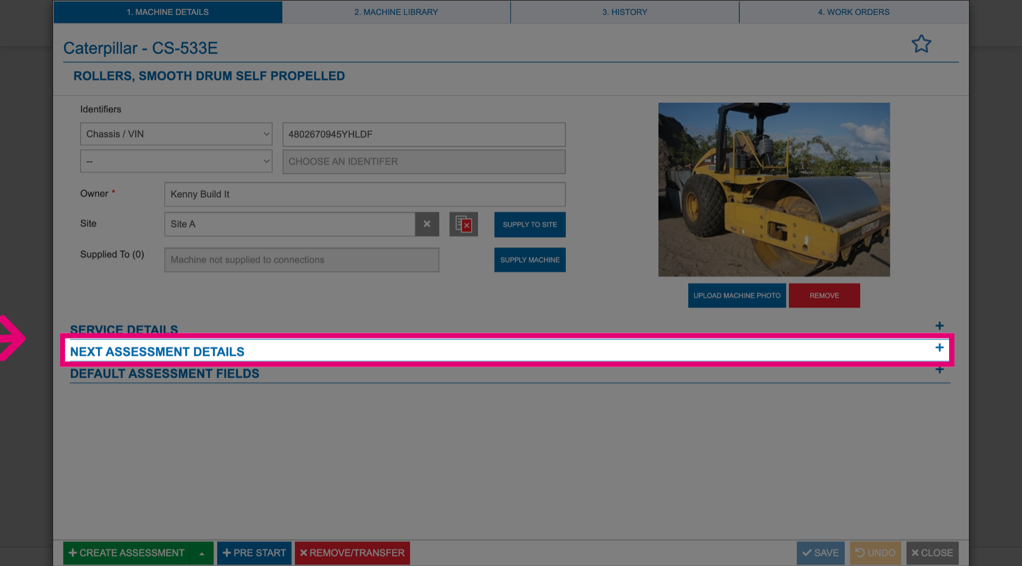Mark machine as favorite with star icon
Image resolution: width=1022 pixels, height=566 pixels.
tap(921, 44)
